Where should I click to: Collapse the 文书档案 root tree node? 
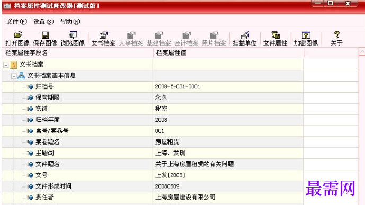click(6, 65)
